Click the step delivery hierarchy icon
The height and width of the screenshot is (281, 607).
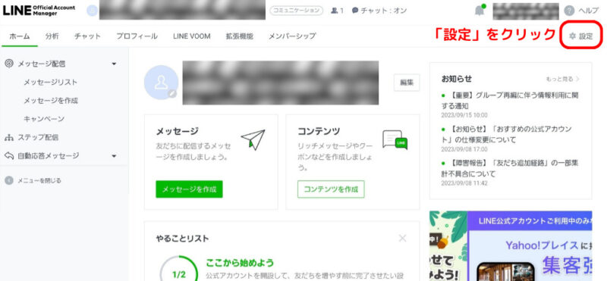[x=9, y=137]
